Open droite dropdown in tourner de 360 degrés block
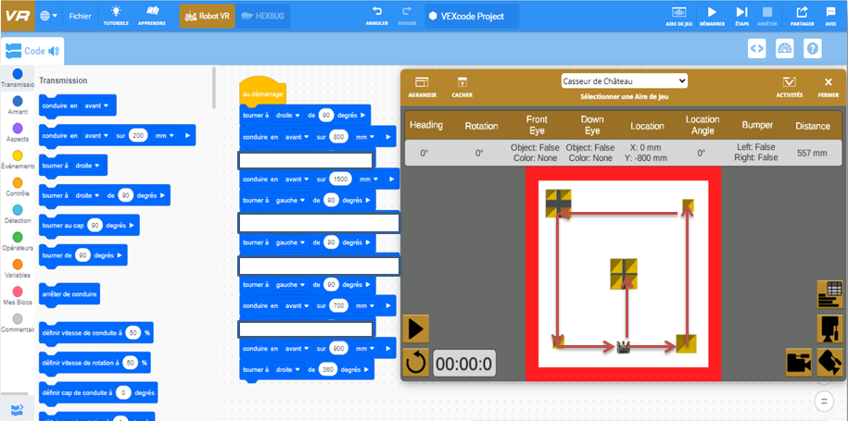The image size is (848, 421). [289, 370]
